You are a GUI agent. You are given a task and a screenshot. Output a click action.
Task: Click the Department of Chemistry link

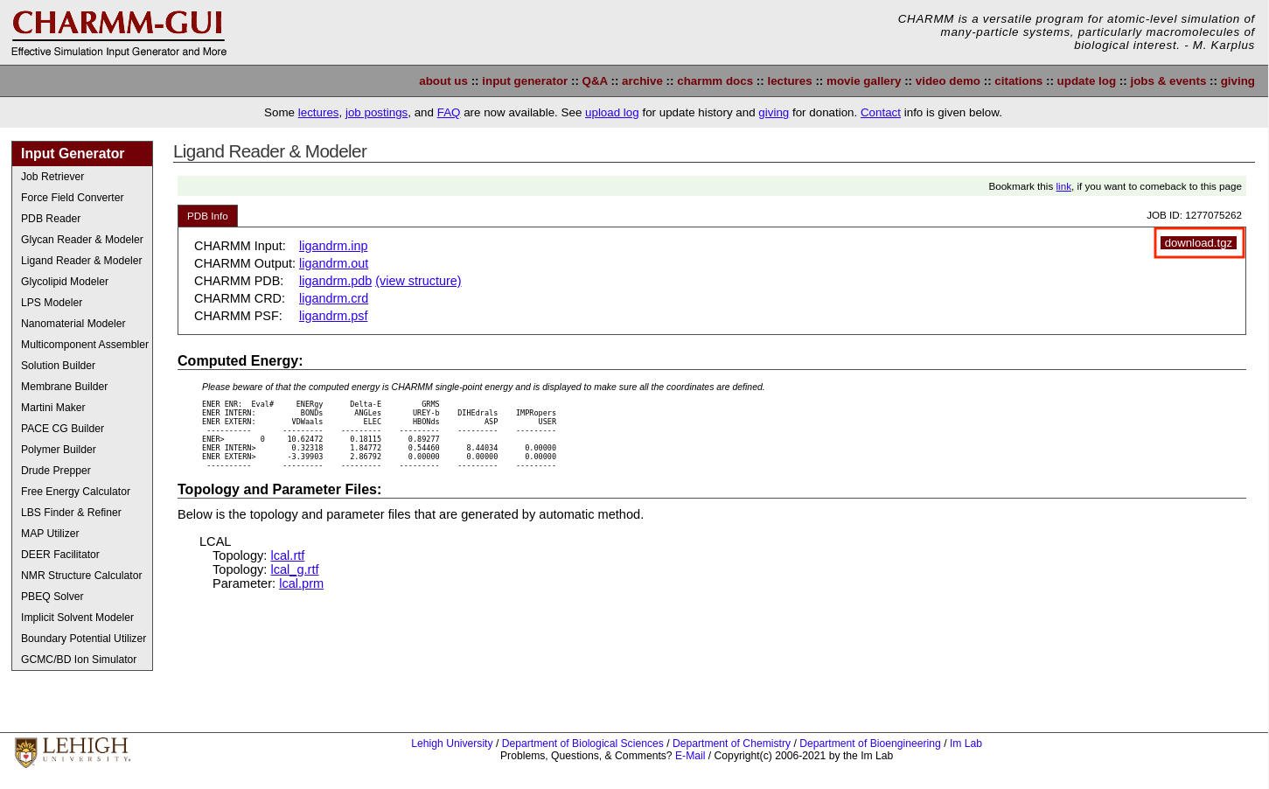(731, 744)
